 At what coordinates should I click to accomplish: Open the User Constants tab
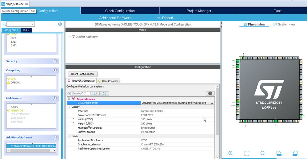pyautogui.click(x=109, y=81)
